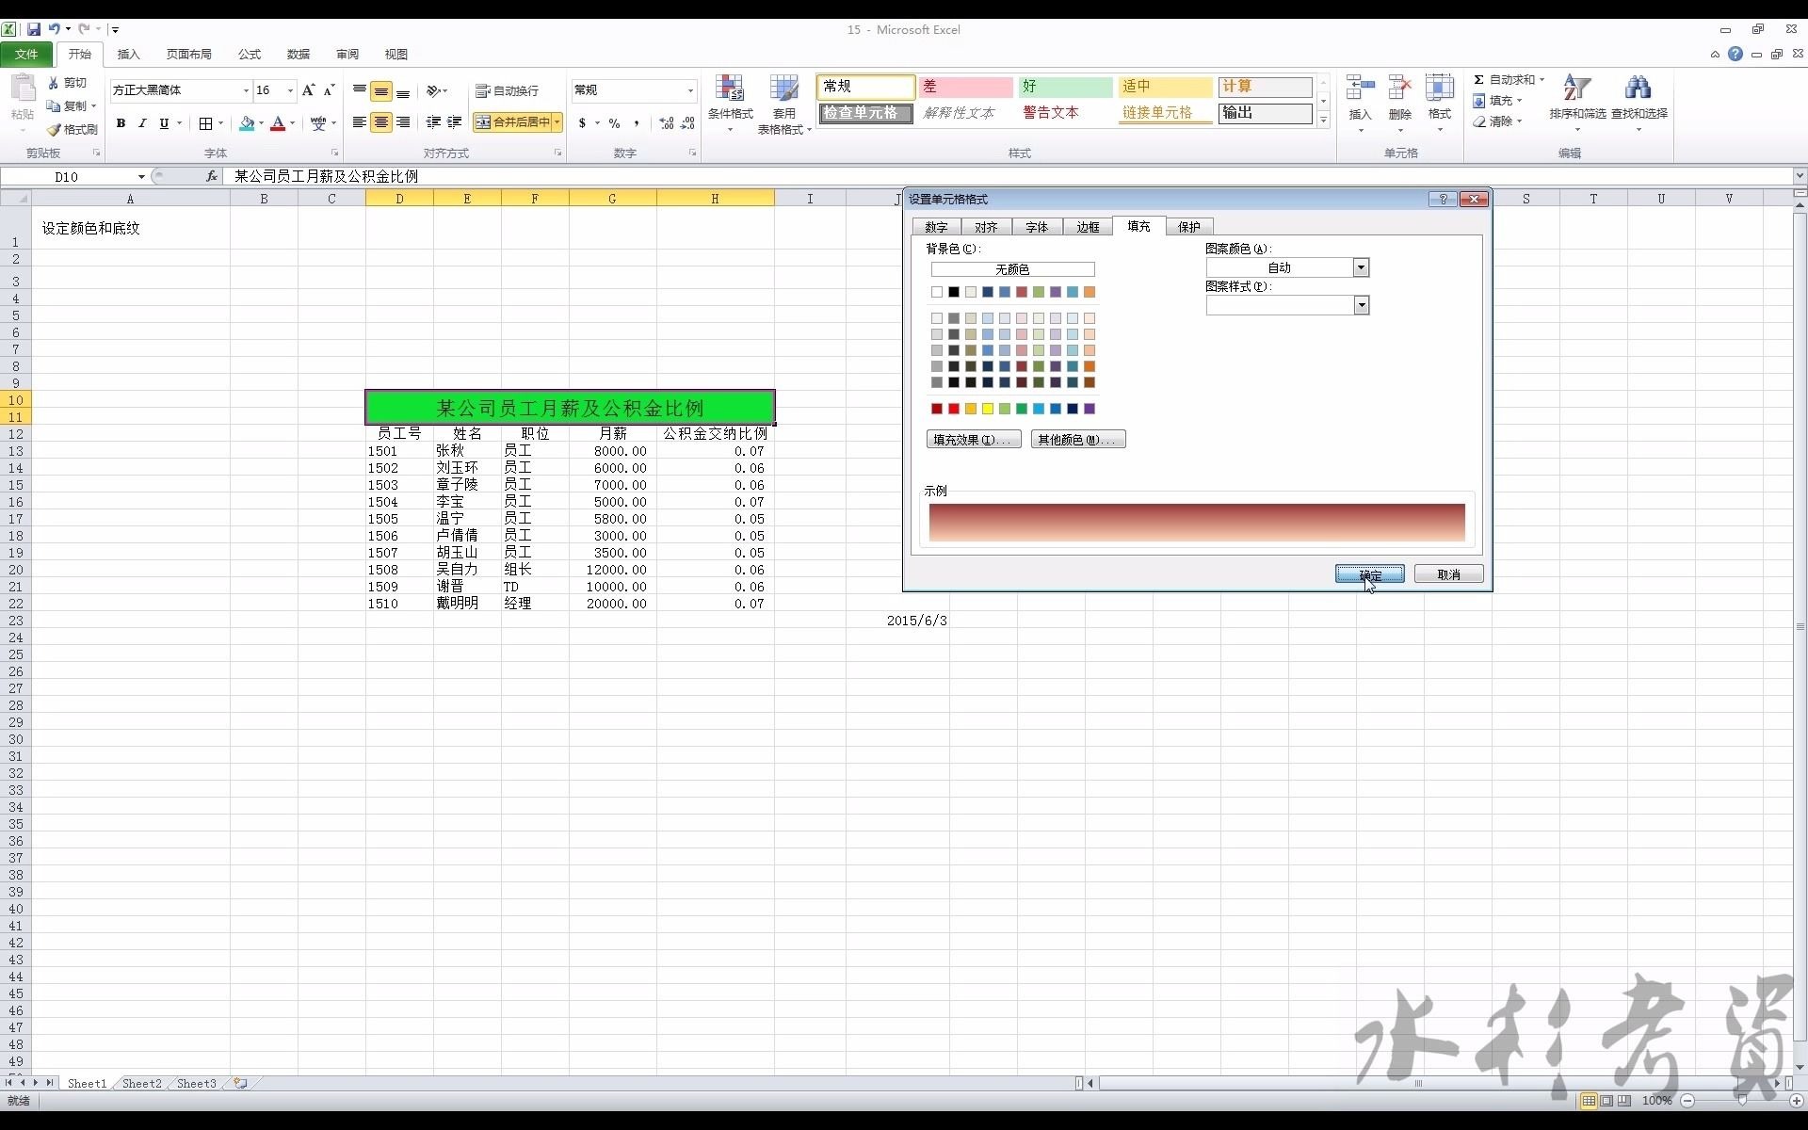1808x1130 pixels.
Task: Expand the Merge and Center dropdown arrow
Action: click(557, 122)
